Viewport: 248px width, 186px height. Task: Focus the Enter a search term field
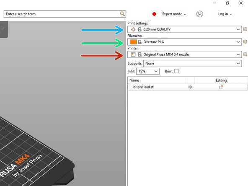pos(65,14)
